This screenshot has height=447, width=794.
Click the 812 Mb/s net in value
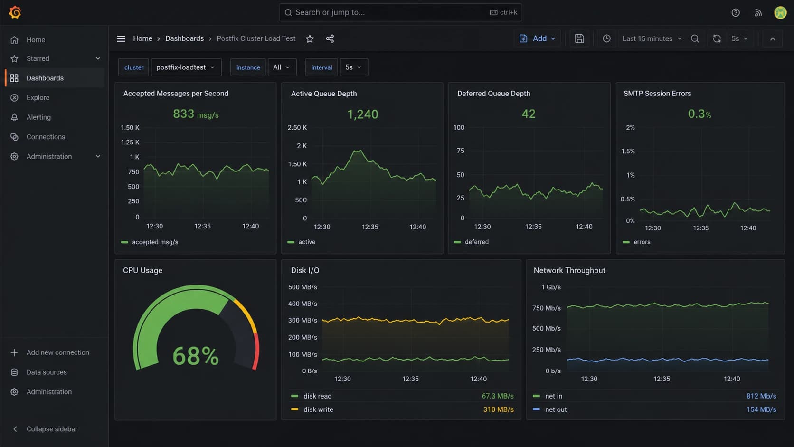click(761, 396)
